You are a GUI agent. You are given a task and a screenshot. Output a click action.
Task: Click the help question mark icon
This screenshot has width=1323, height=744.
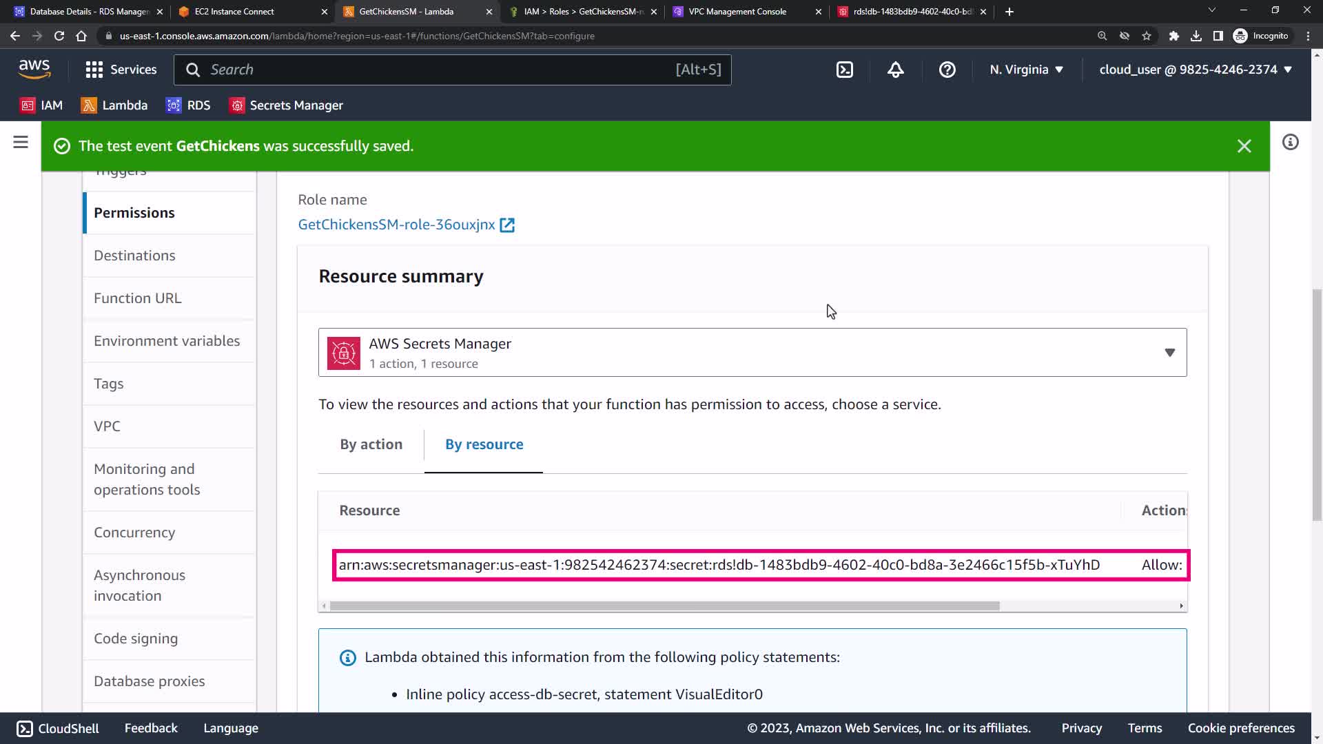coord(947,70)
